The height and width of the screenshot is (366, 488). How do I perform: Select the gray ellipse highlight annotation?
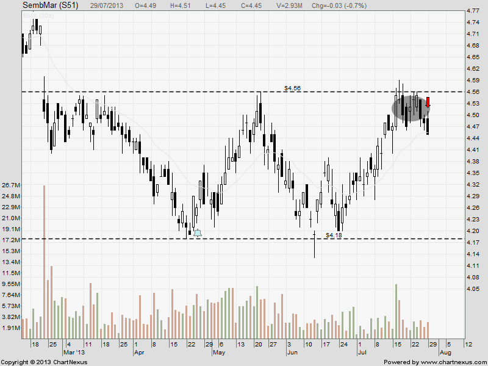(x=409, y=108)
